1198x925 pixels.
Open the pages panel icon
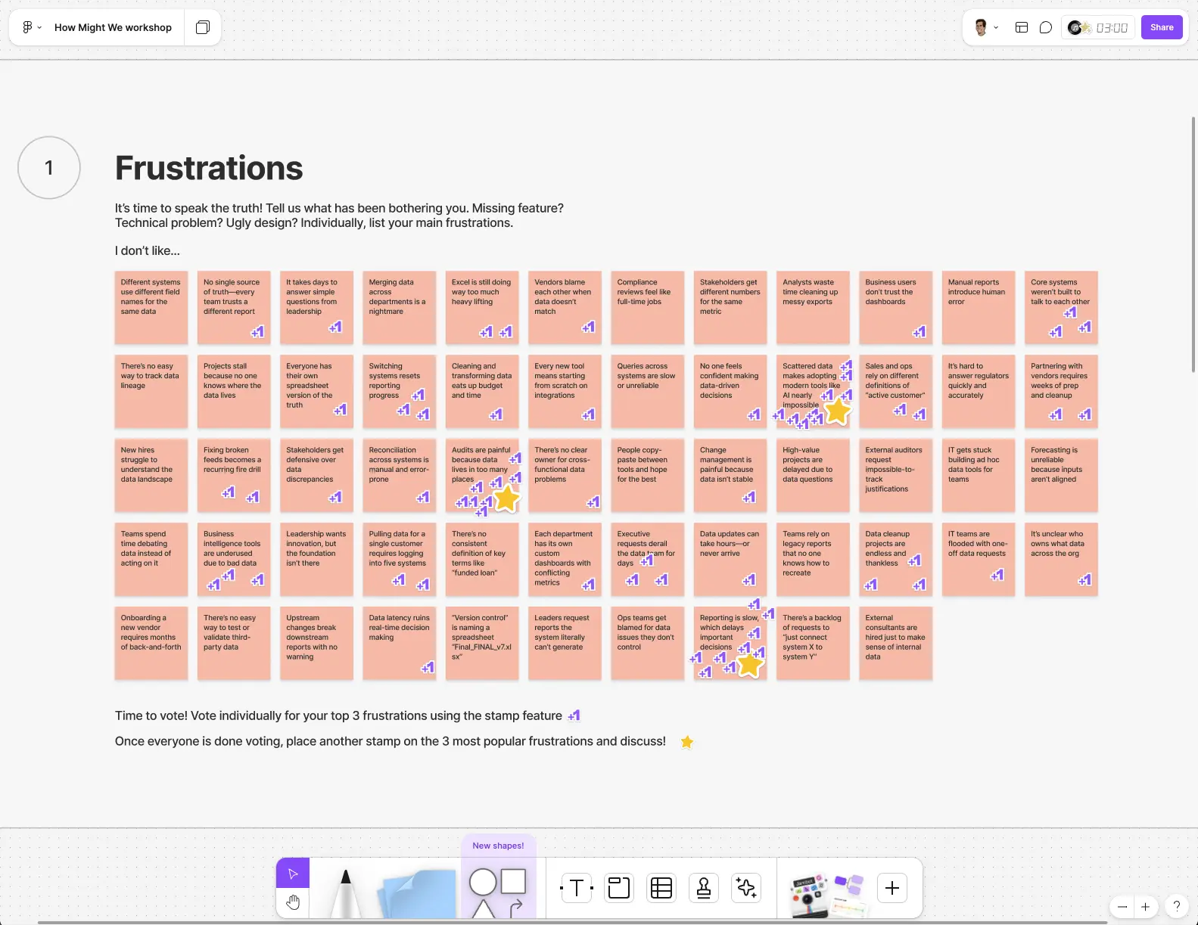pos(202,28)
